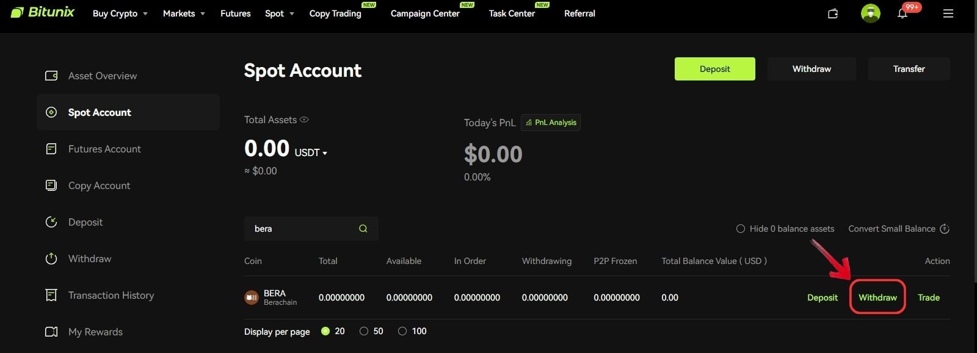Screen dimensions: 977x353
Task: Click the PnL Analysis chart icon
Action: [x=529, y=123]
